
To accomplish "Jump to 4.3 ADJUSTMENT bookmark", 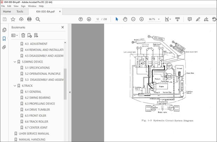I will point(36,44).
